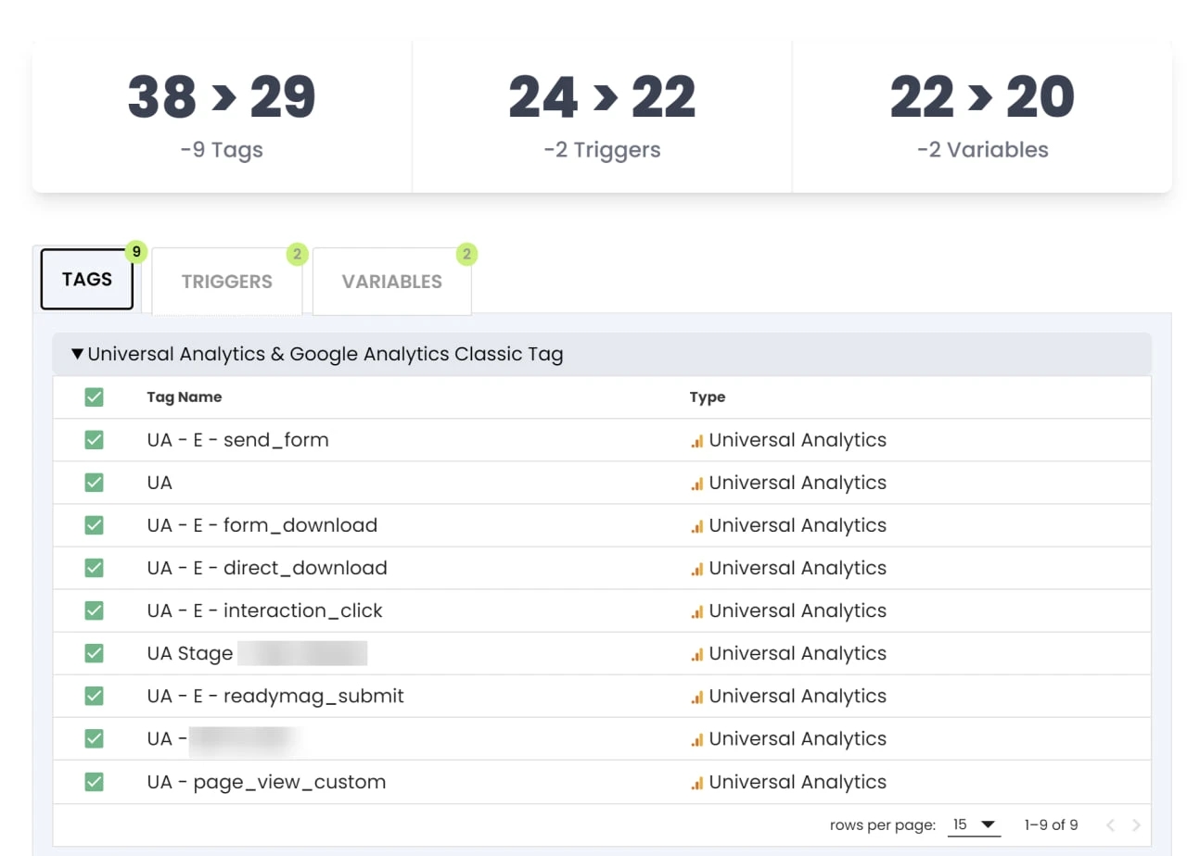Image resolution: width=1187 pixels, height=856 pixels.
Task: Click the 24 > 22 triggers summary
Action: pyautogui.click(x=602, y=97)
